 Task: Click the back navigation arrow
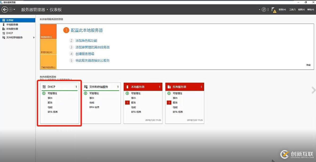point(5,10)
